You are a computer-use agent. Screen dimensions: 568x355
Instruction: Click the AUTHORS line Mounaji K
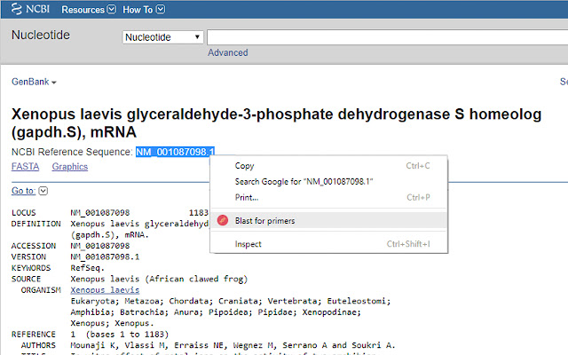point(233,345)
